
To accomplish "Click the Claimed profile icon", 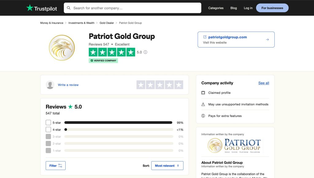I will [203, 93].
